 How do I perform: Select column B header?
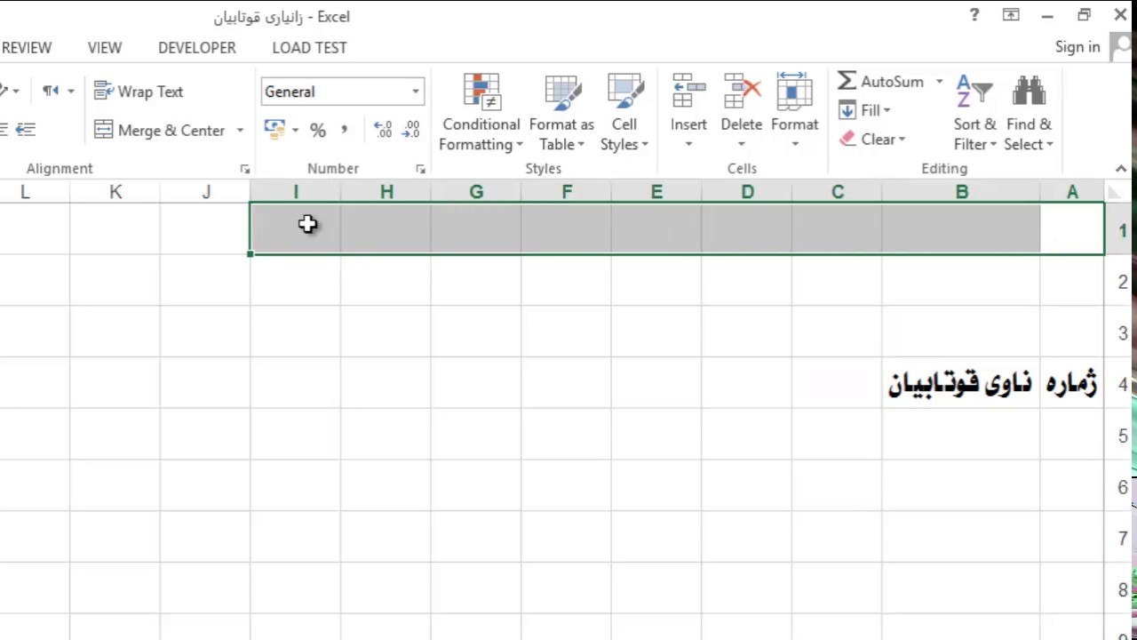click(961, 192)
